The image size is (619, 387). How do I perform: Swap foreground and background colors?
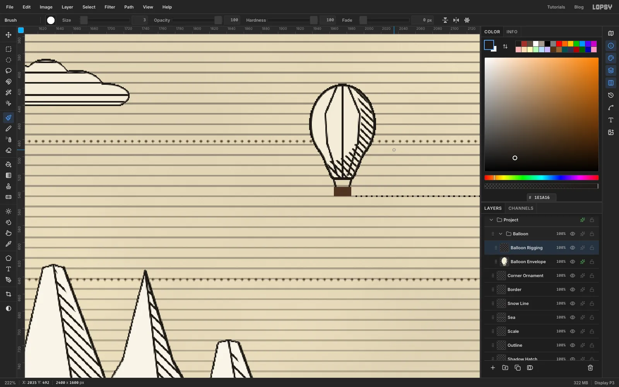505,46
